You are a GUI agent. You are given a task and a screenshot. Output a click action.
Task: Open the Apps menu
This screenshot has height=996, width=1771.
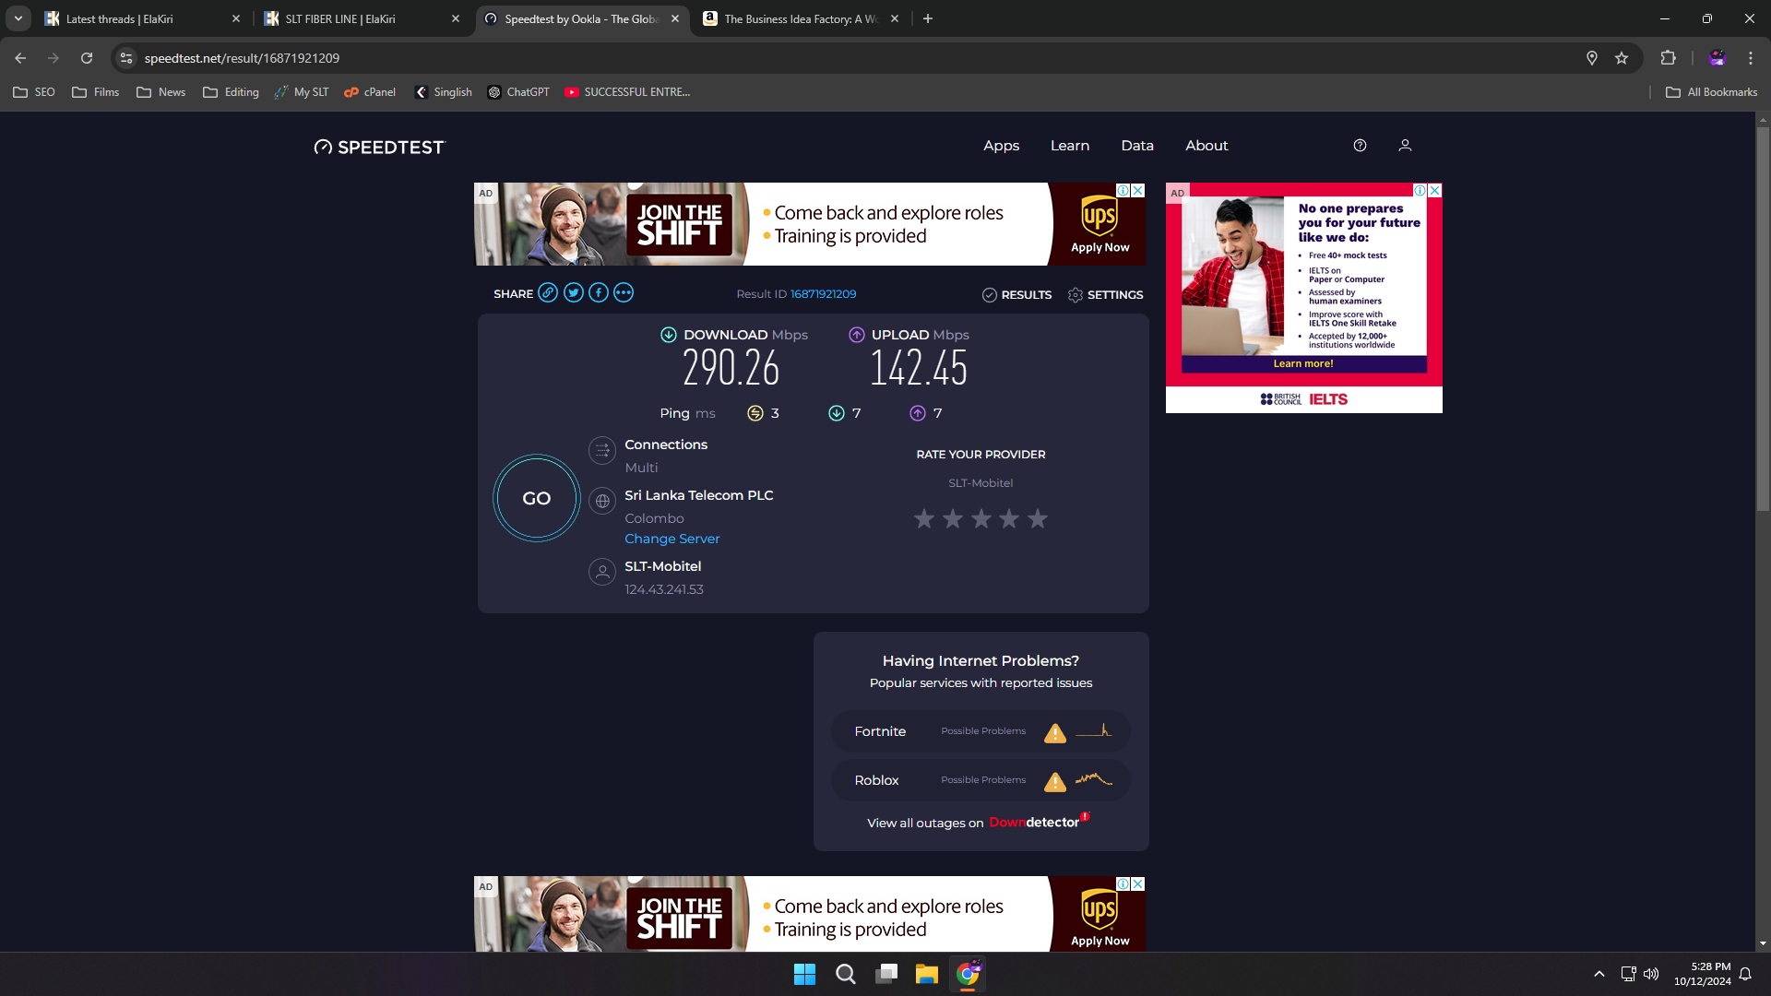[1001, 146]
